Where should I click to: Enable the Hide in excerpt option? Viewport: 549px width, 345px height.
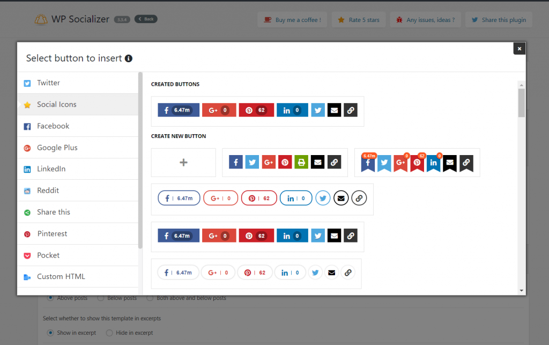pyautogui.click(x=109, y=333)
